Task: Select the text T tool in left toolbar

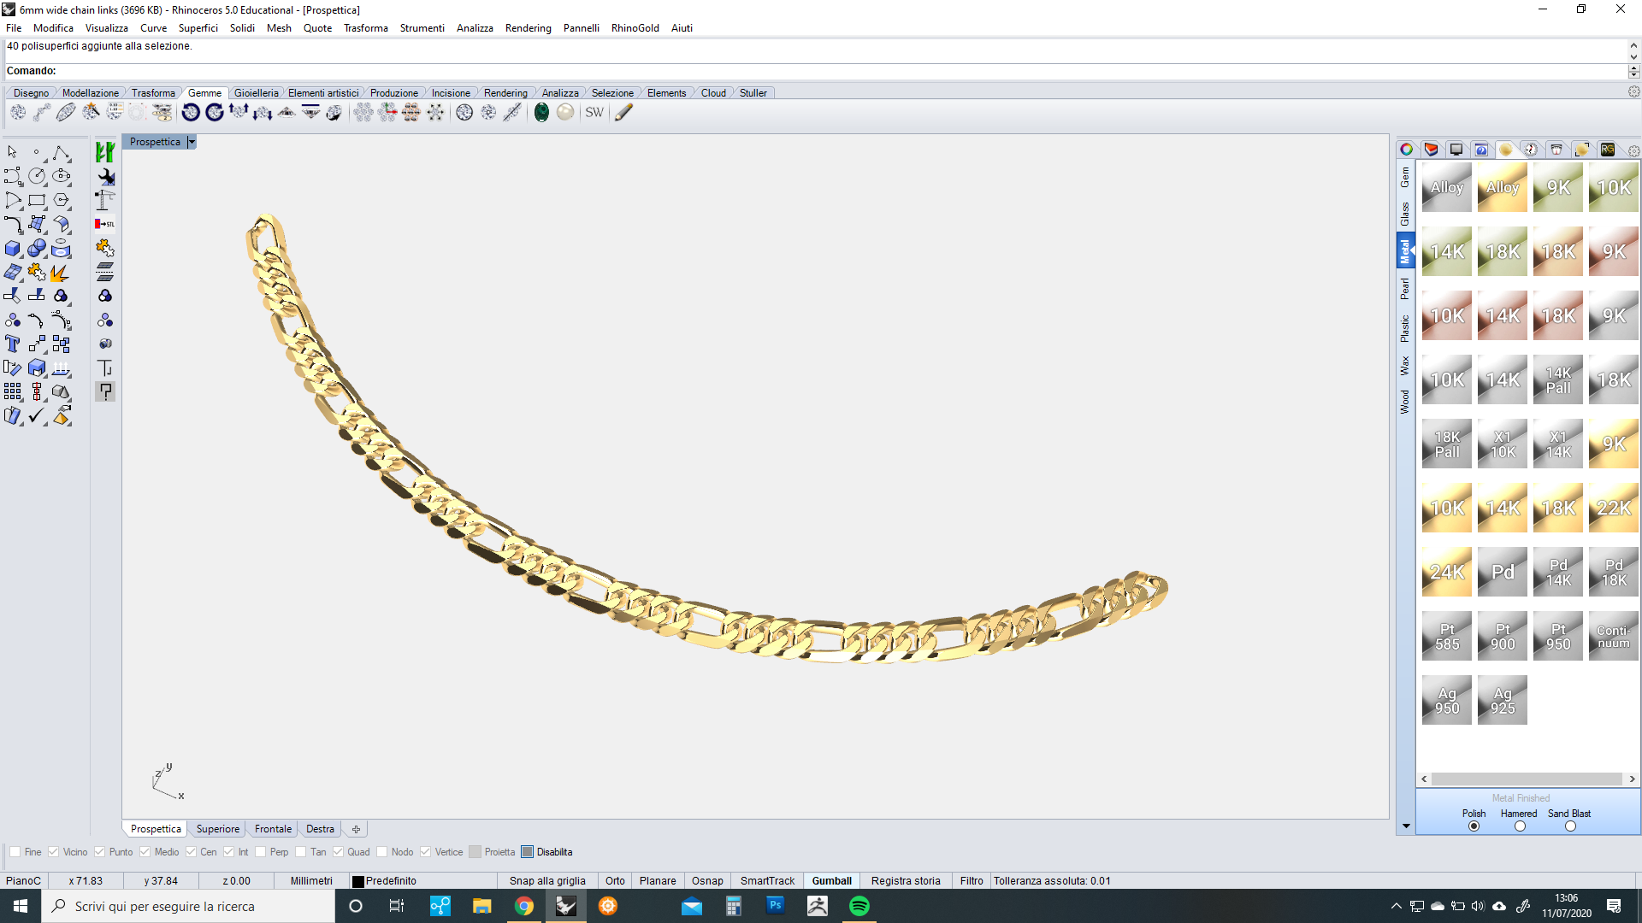Action: click(13, 344)
